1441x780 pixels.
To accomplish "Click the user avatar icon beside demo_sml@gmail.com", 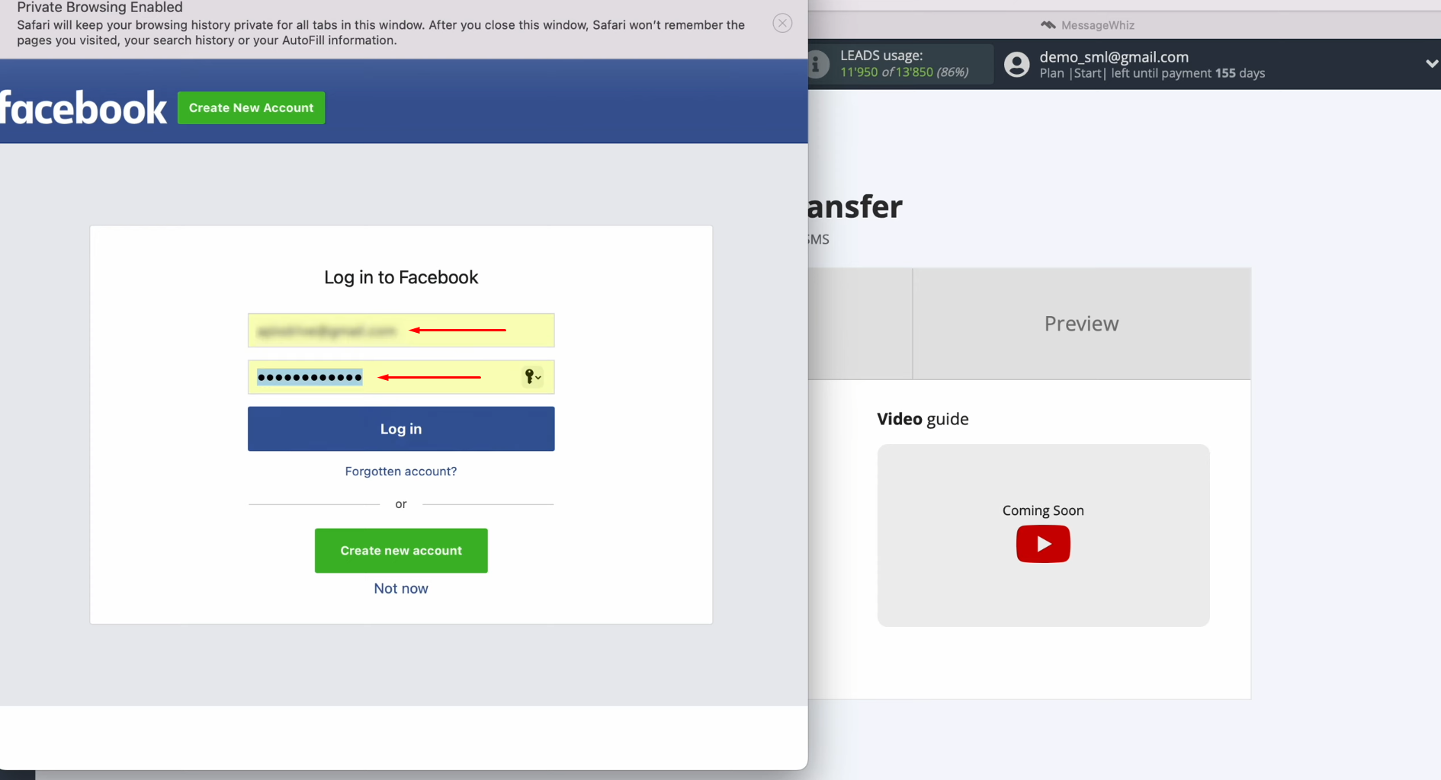I will (x=1016, y=65).
